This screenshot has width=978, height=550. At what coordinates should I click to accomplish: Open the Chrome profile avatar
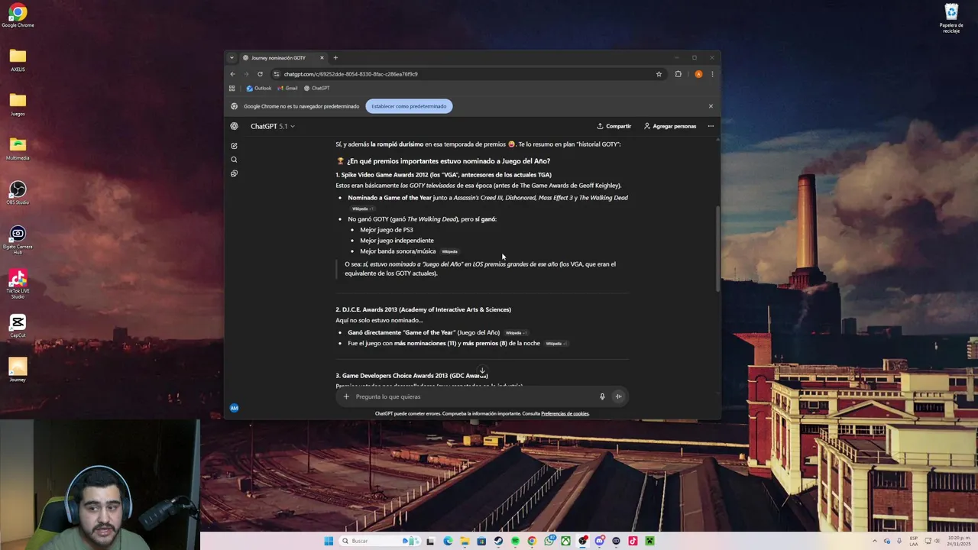click(698, 74)
